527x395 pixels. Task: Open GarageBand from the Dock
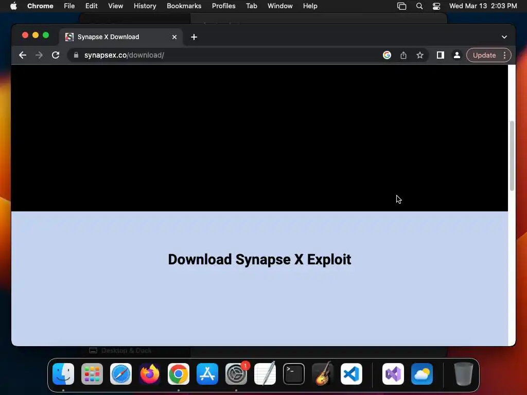(323, 374)
